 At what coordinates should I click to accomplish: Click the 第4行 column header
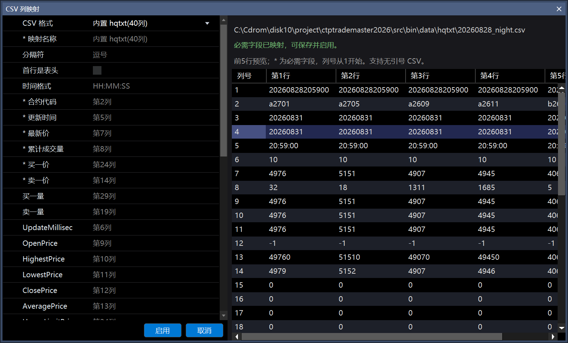tap(510, 76)
